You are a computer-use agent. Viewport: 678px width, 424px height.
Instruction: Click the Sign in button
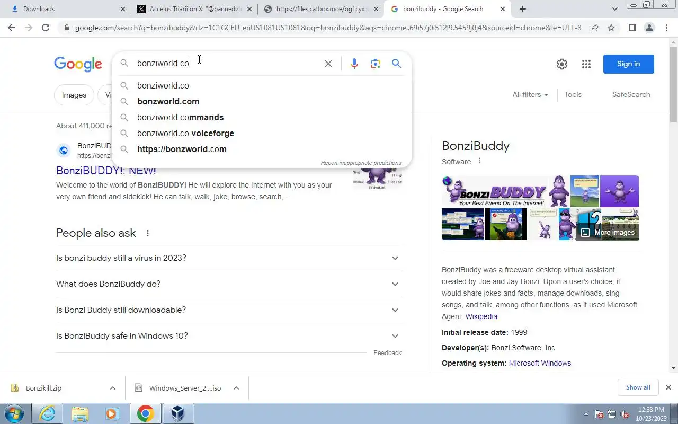click(x=628, y=64)
